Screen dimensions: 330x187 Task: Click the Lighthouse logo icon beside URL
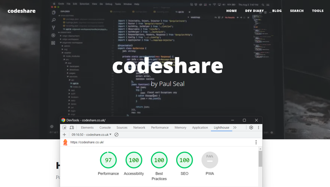(65, 142)
